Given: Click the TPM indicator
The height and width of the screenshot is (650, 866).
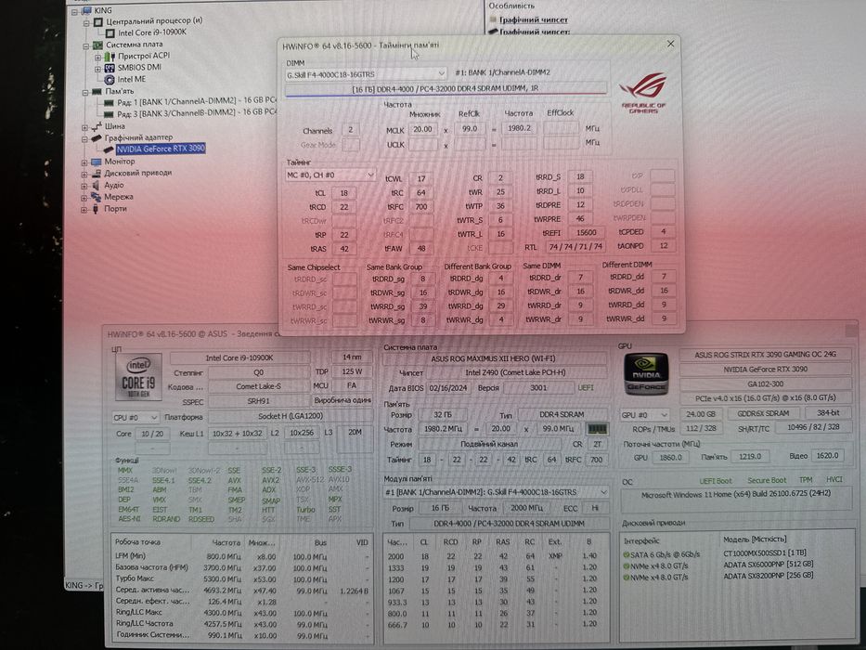Looking at the screenshot, I should click(806, 480).
